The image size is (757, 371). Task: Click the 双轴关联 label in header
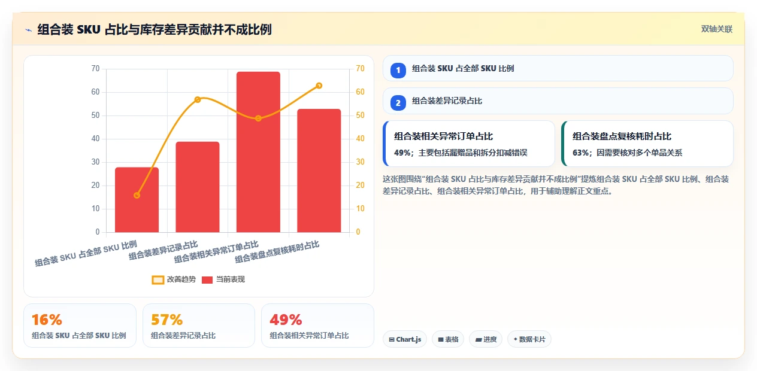tap(717, 29)
